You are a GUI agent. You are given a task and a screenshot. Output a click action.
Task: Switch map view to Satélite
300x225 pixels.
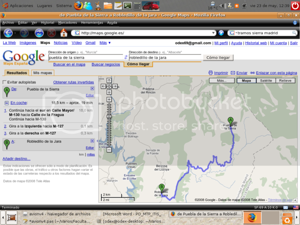click(265, 81)
